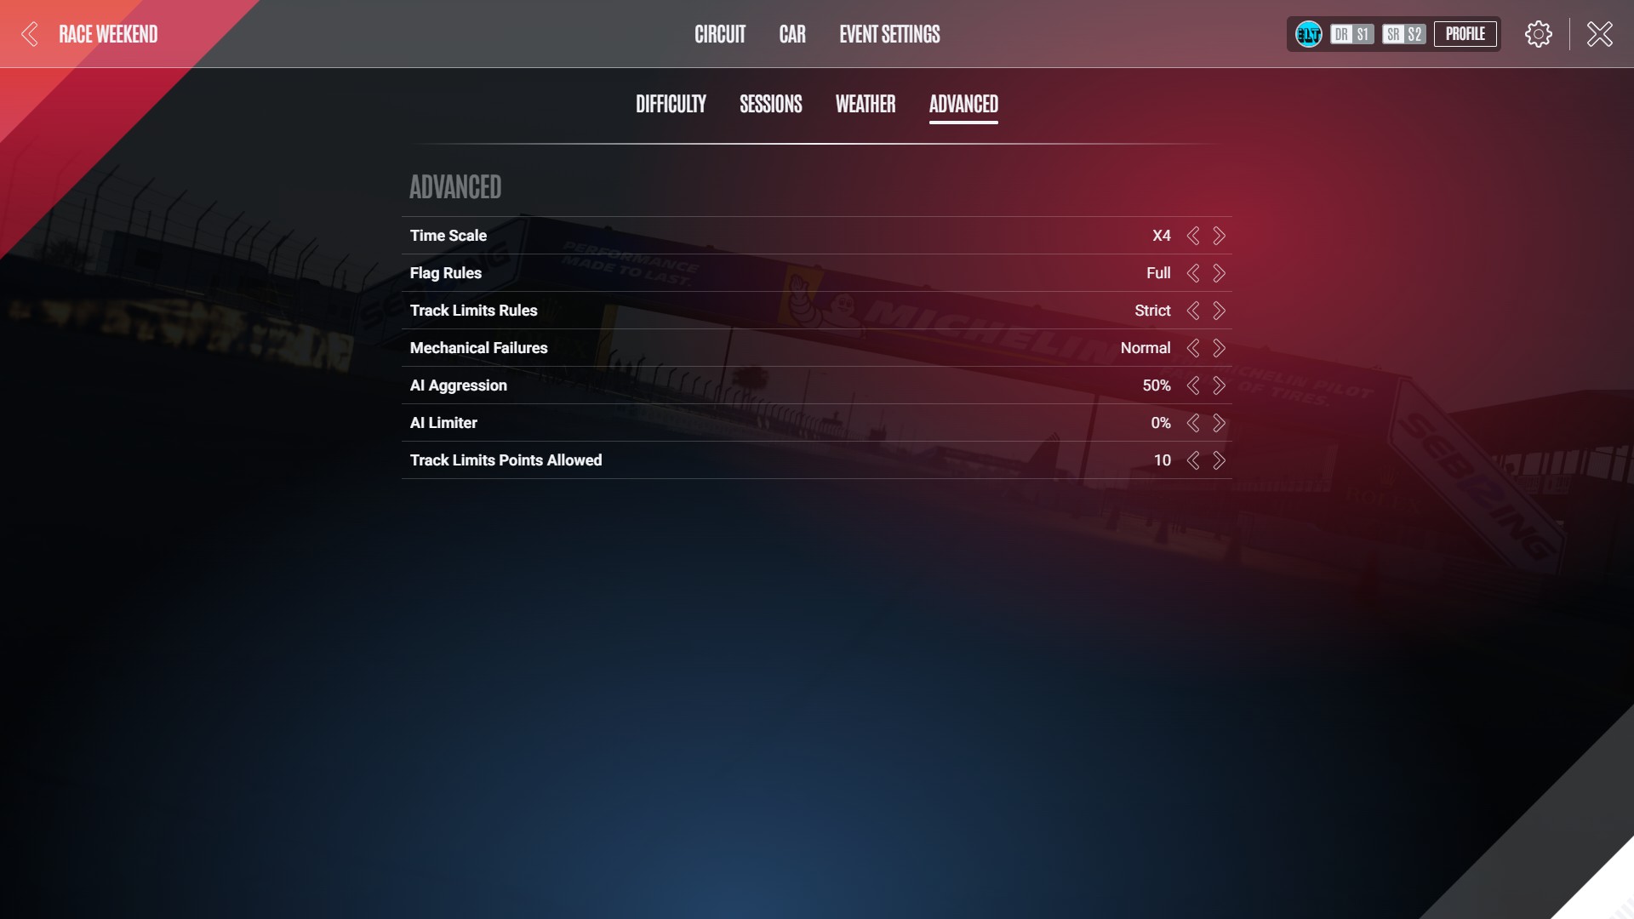This screenshot has width=1634, height=919.
Task: Click the PROFILE icon
Action: pos(1465,34)
